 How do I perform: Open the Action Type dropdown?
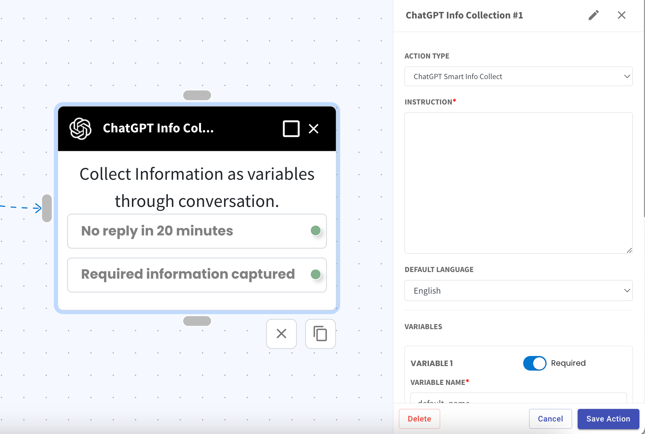pos(518,76)
